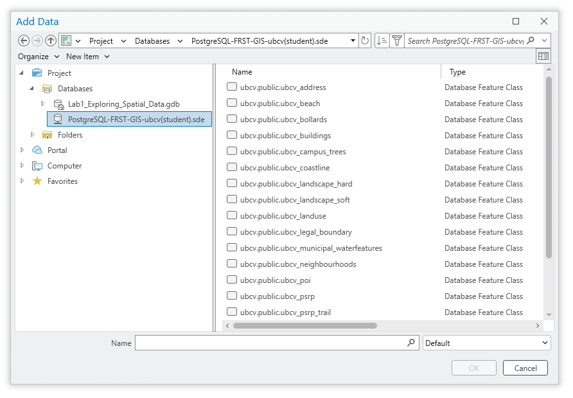This screenshot has height=398, width=573.
Task: Click the horizontal scrollbar thumb
Action: (x=304, y=325)
